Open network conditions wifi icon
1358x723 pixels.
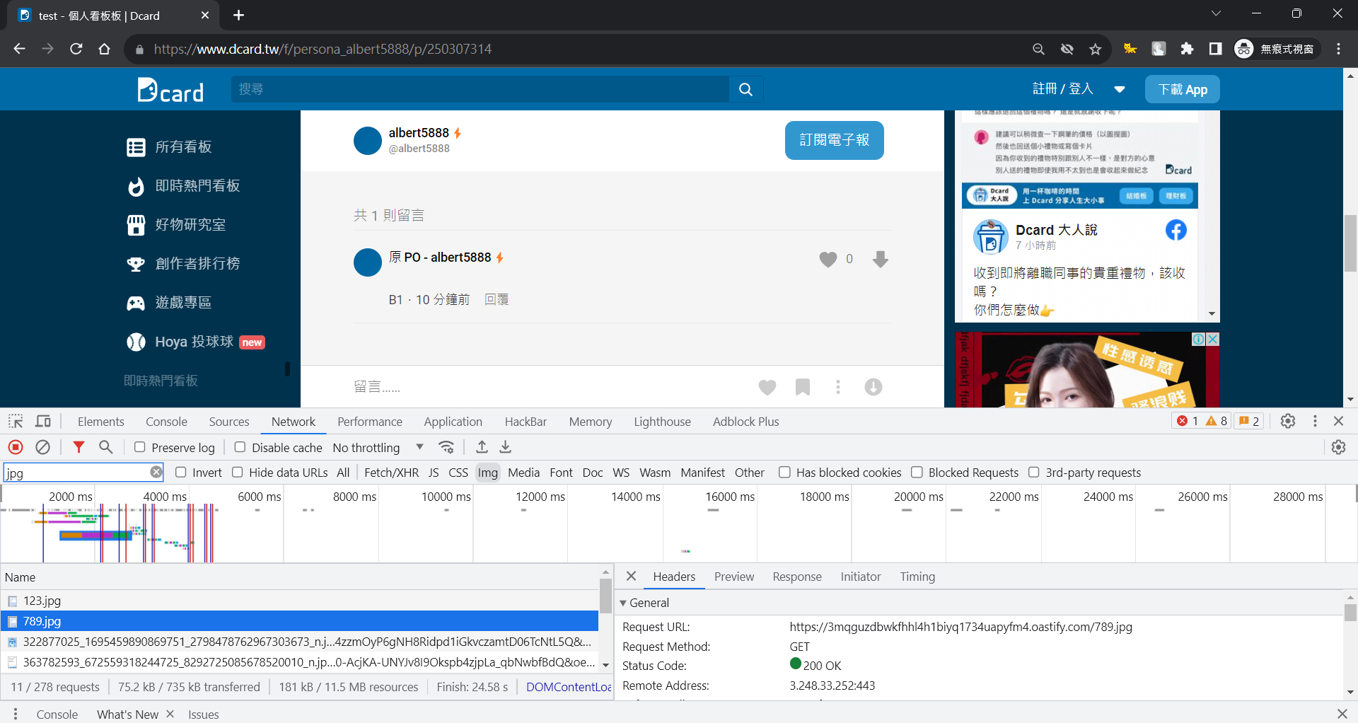446,447
